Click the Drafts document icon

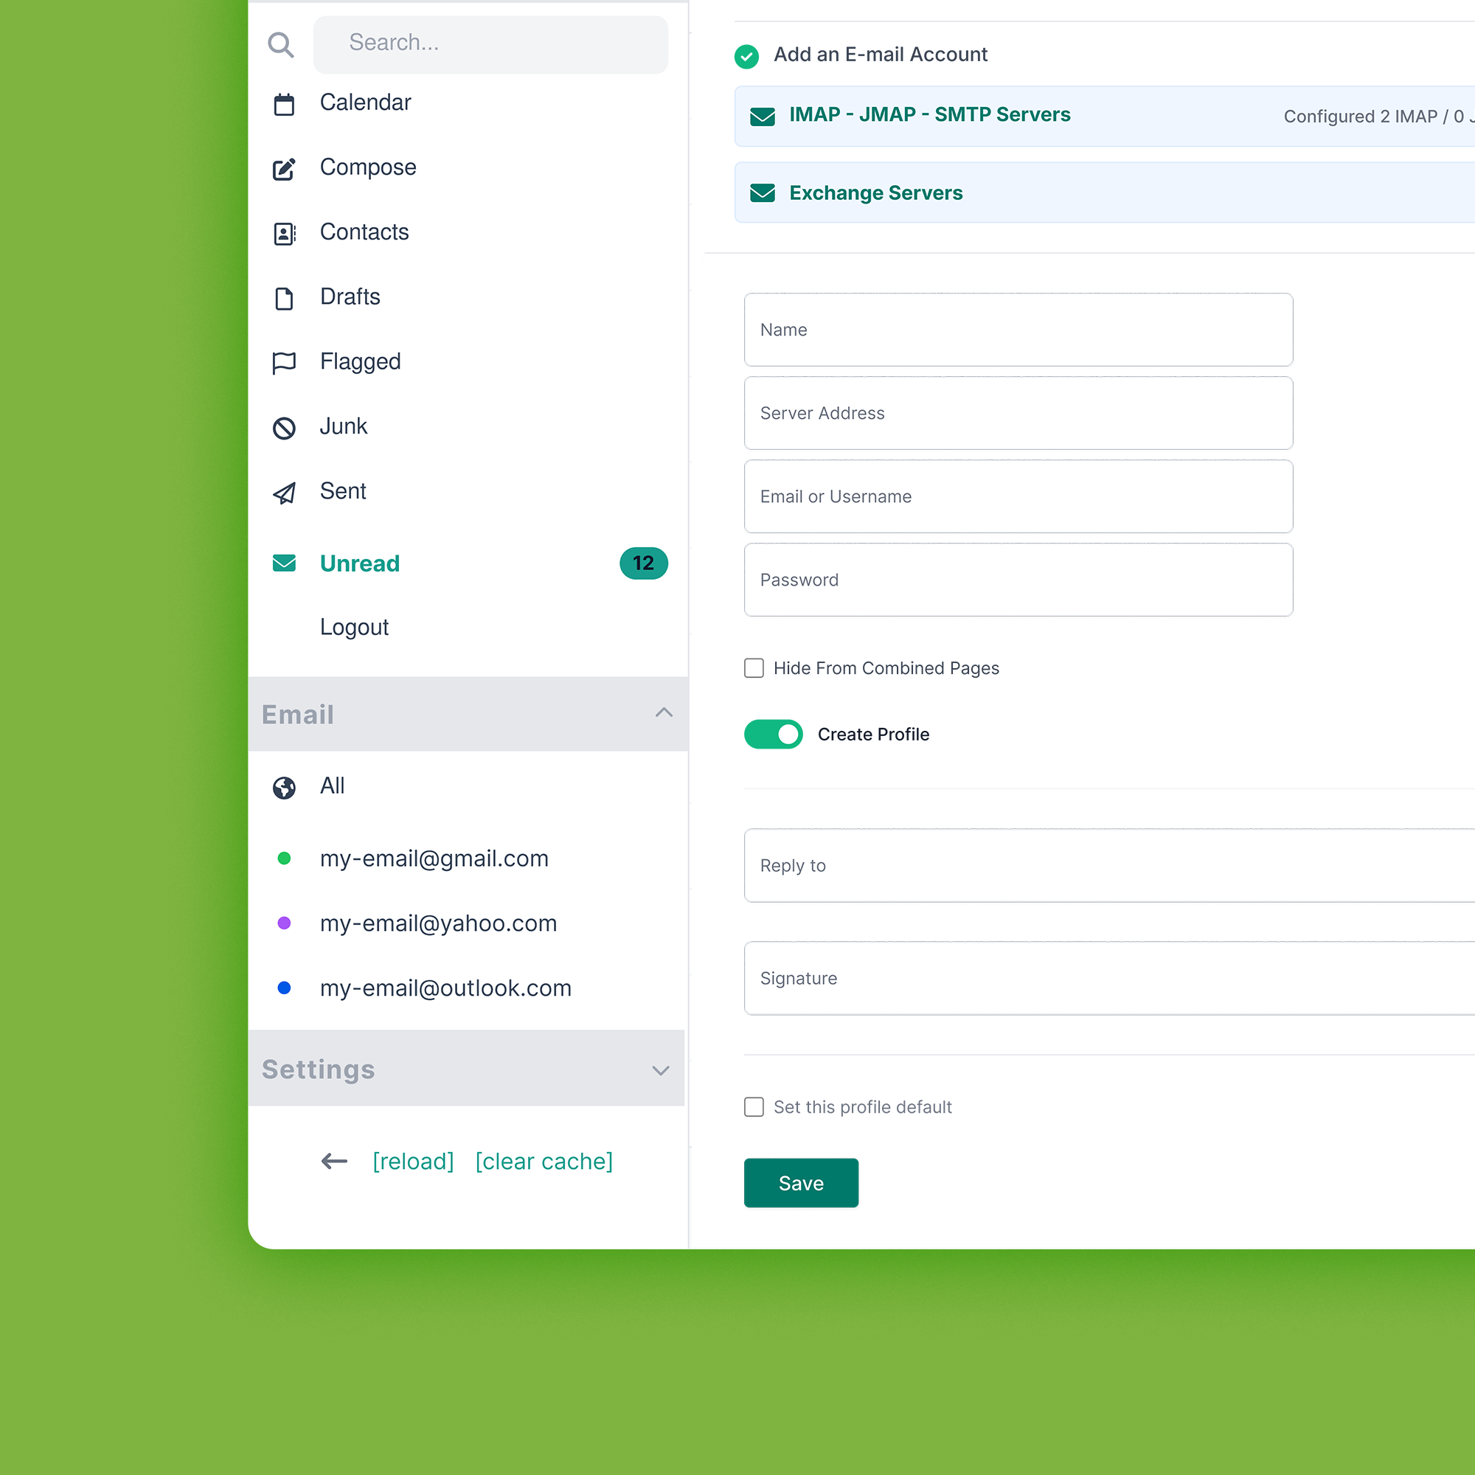point(284,299)
